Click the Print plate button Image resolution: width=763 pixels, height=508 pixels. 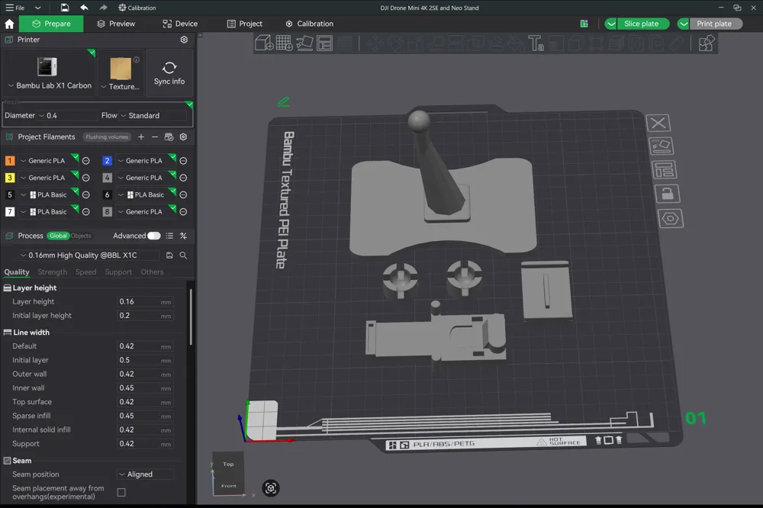point(716,24)
